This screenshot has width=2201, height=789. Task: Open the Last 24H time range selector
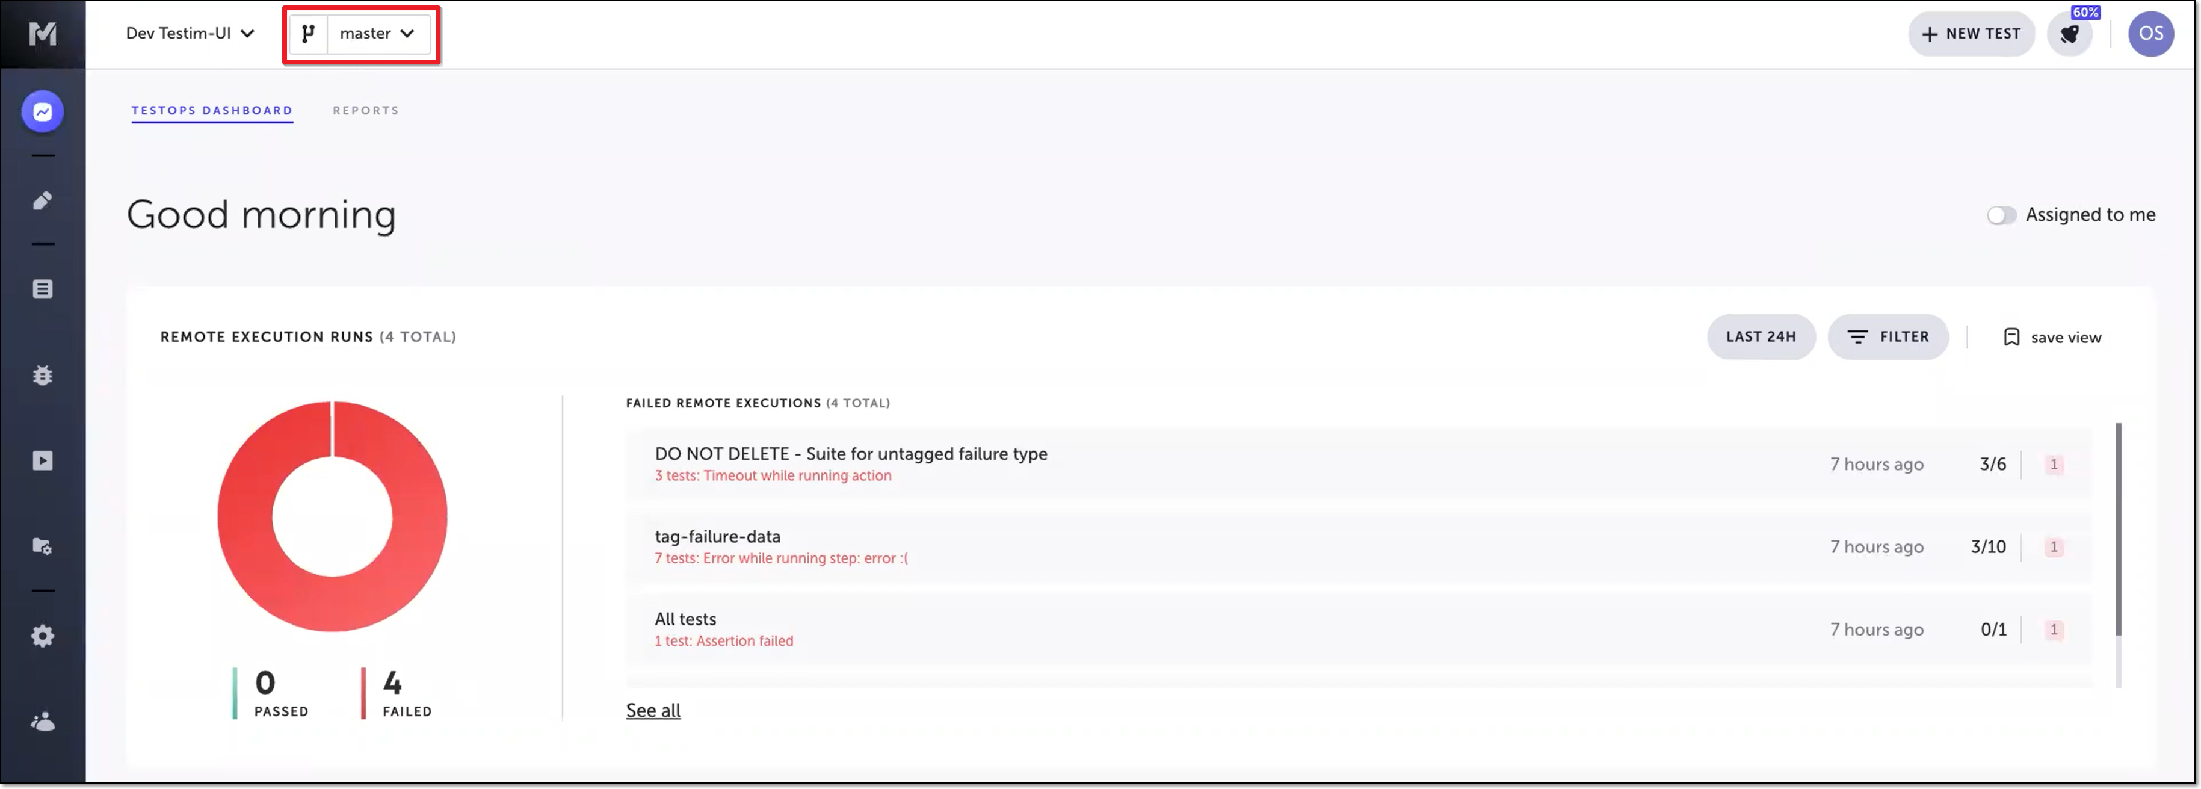pos(1760,337)
